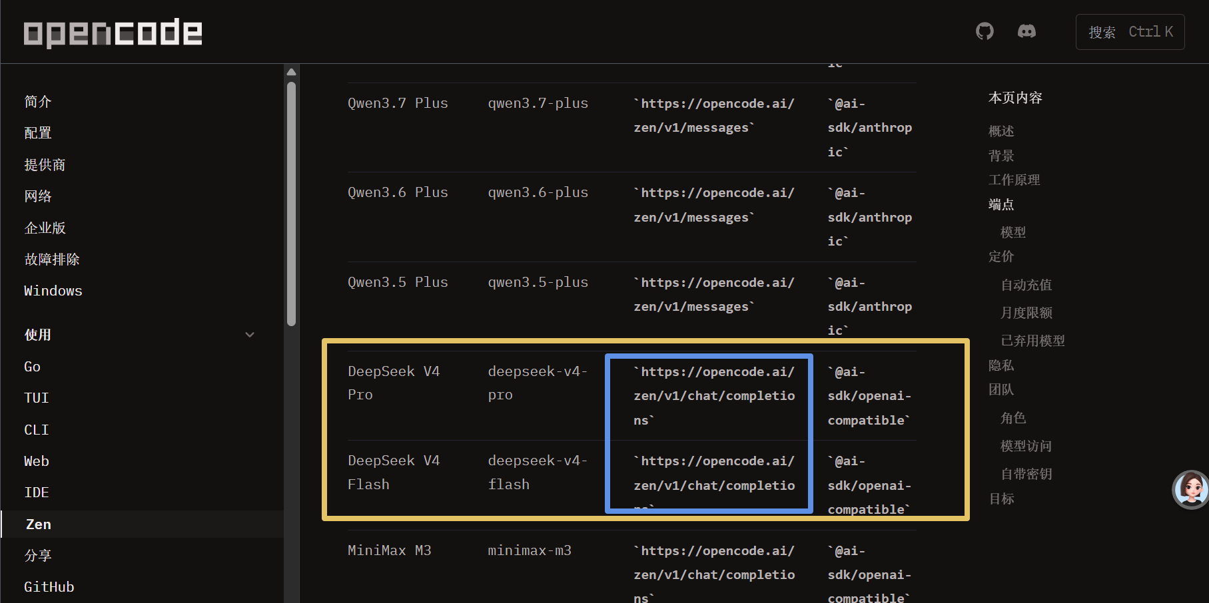Open the TUI sidebar entry
This screenshot has width=1209, height=603.
tap(37, 398)
